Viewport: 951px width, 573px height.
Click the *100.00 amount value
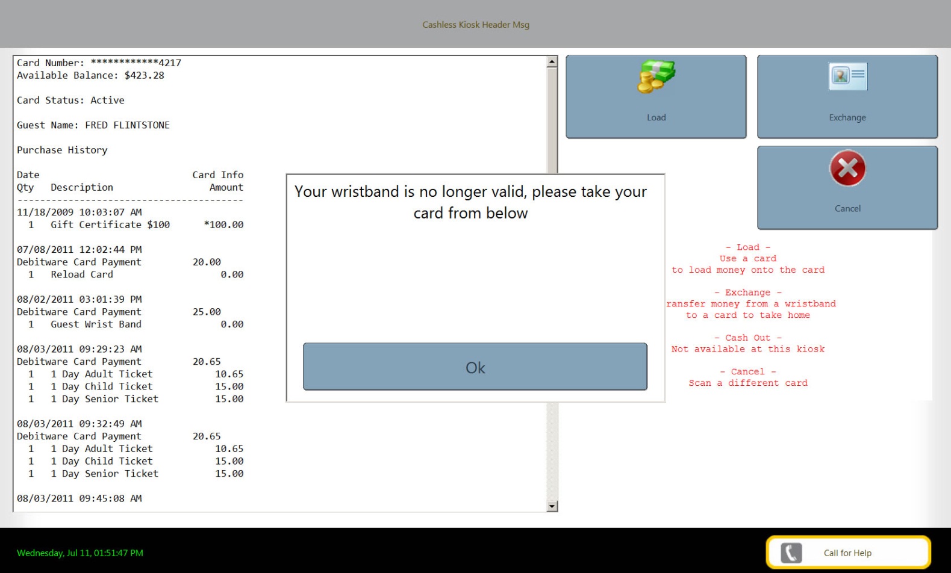223,225
